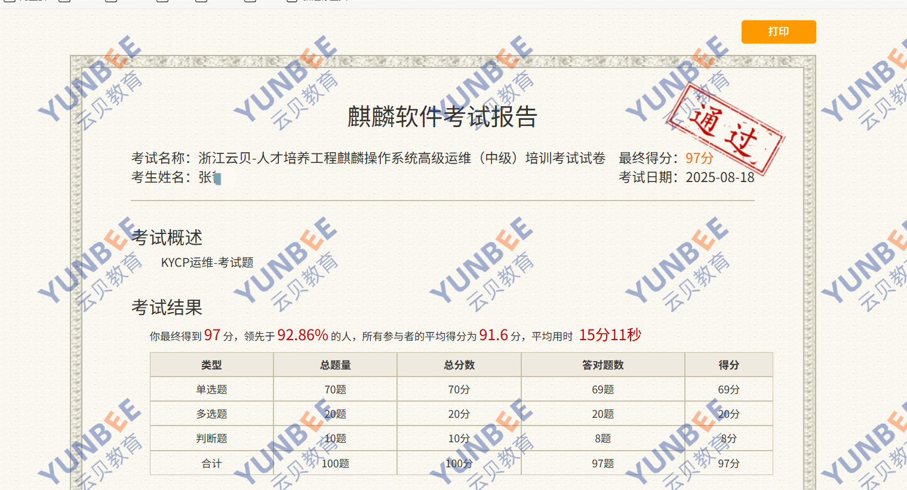
Task: Click the KYCP运维-考试题 overview text
Action: click(x=207, y=263)
